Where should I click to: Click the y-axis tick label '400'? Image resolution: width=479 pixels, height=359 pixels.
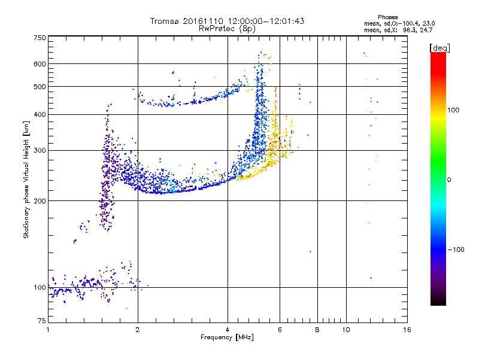pos(40,115)
